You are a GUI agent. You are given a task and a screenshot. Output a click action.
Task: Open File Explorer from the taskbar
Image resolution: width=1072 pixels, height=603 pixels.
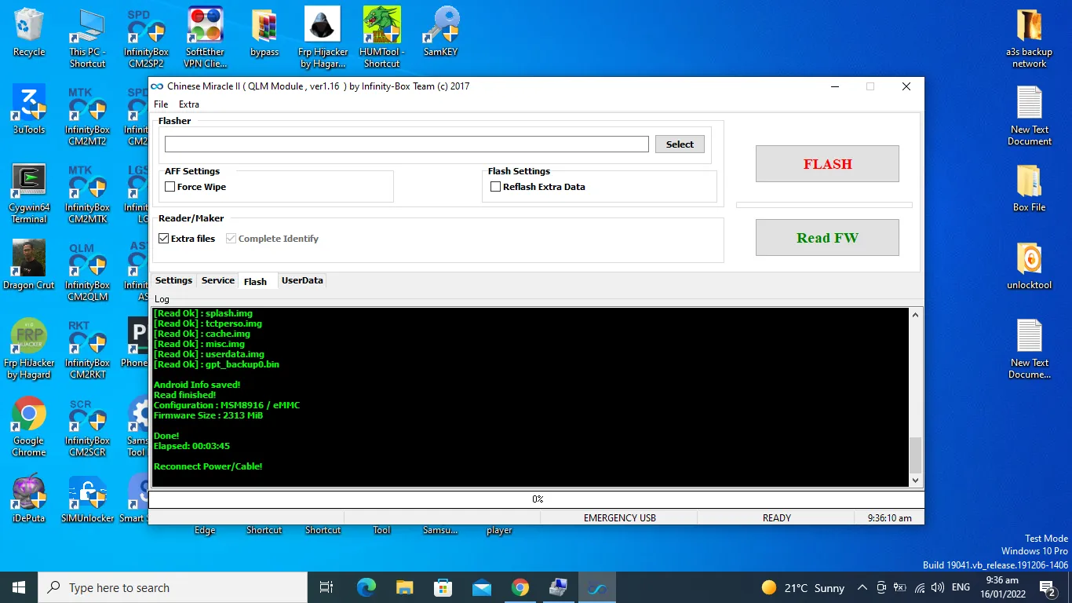pyautogui.click(x=404, y=587)
